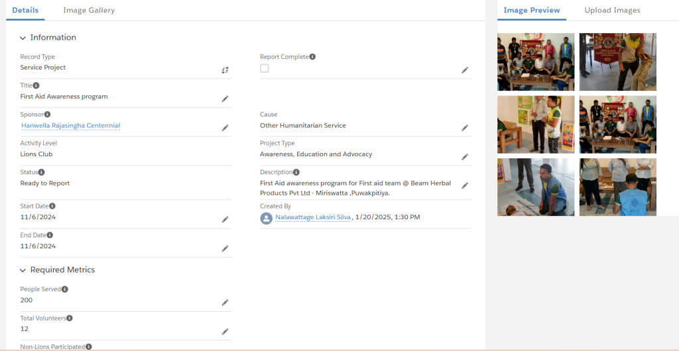
Task: Select the Image Preview tab
Action: [532, 11]
